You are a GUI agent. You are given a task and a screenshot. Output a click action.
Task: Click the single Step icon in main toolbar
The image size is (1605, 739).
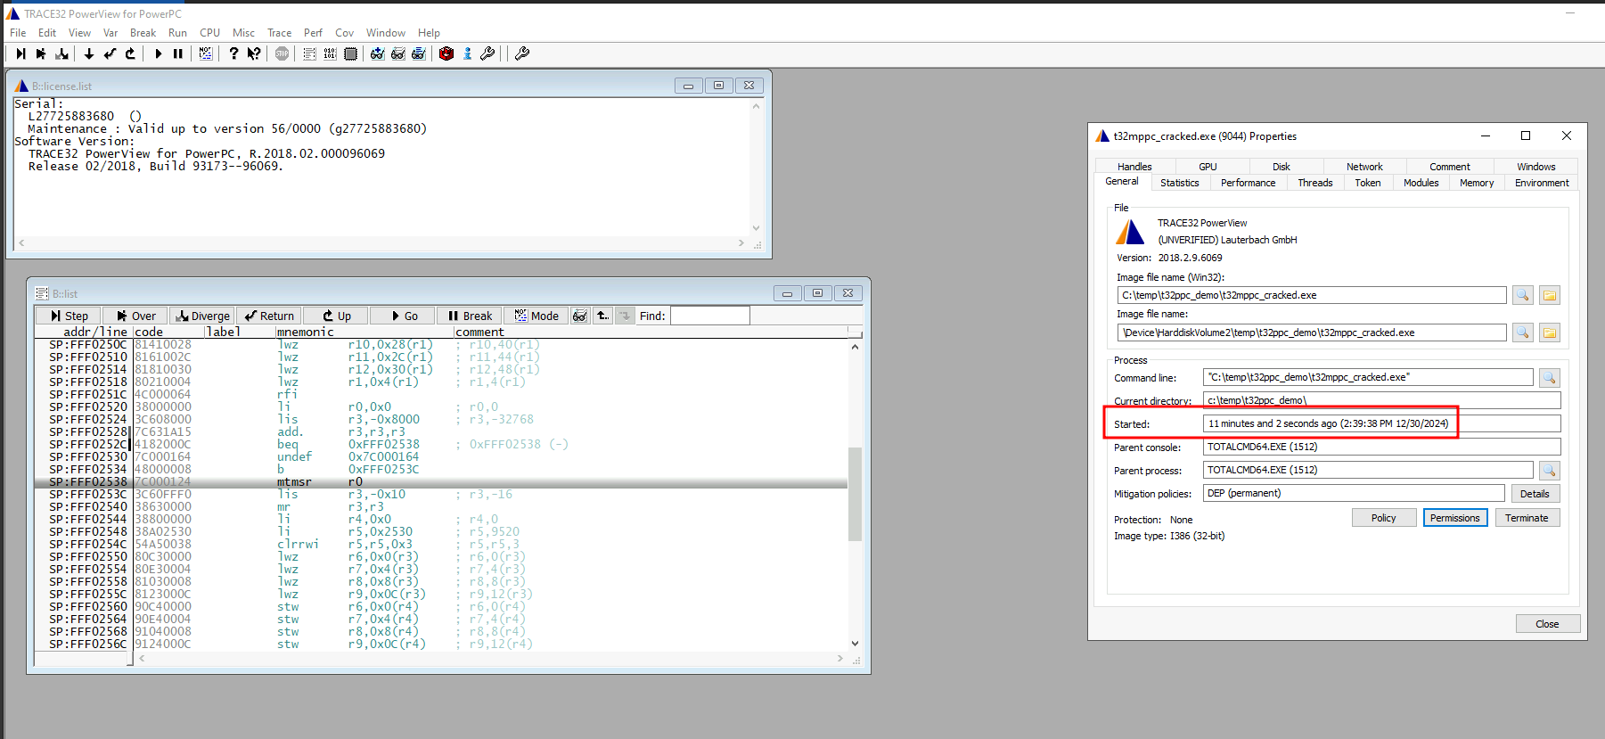20,53
